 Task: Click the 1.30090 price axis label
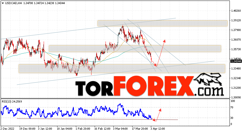pyautogui.click(x=236, y=98)
